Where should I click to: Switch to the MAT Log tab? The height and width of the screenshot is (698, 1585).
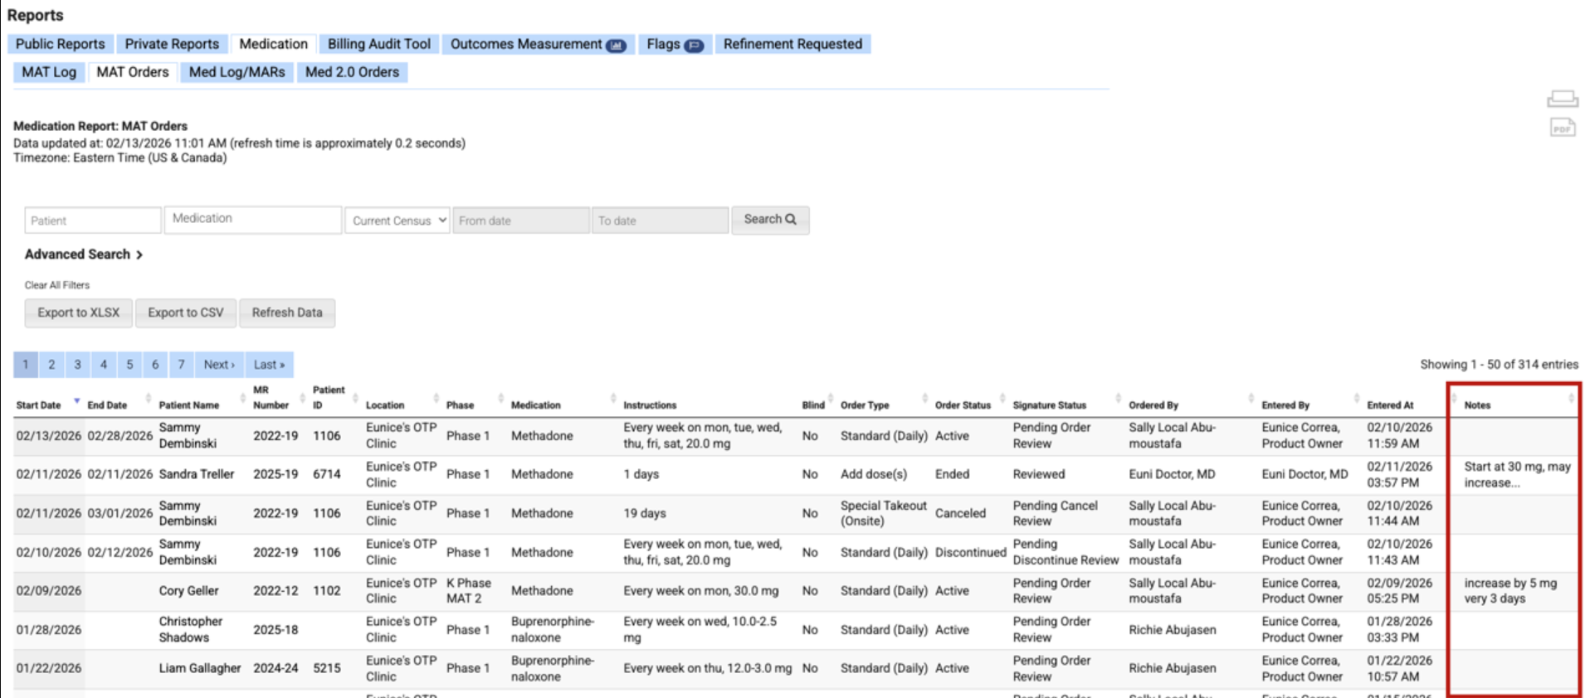click(x=49, y=72)
